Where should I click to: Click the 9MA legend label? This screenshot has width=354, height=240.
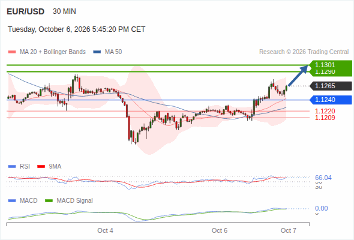(55, 167)
